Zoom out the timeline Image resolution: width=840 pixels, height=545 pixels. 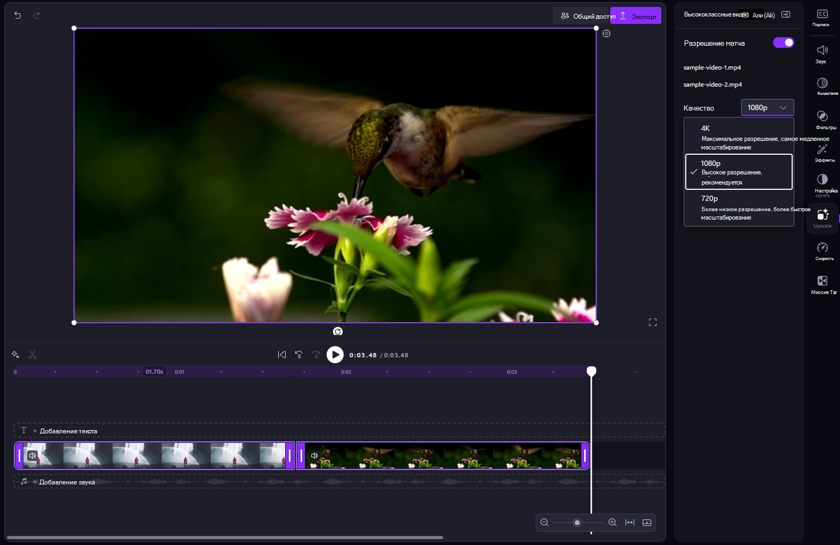544,523
